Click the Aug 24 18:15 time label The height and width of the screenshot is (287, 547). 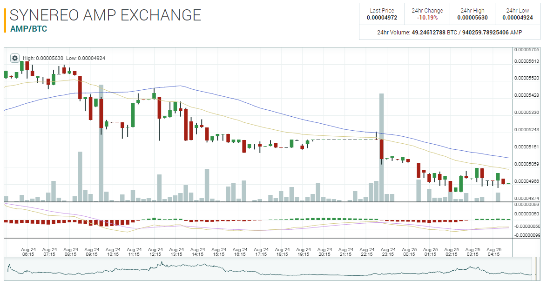(282, 252)
